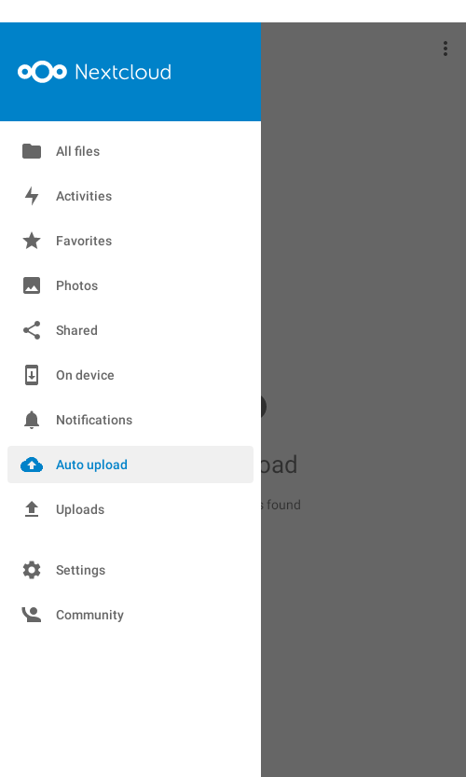Click the Nextcloud logo in header

pyautogui.click(x=94, y=72)
